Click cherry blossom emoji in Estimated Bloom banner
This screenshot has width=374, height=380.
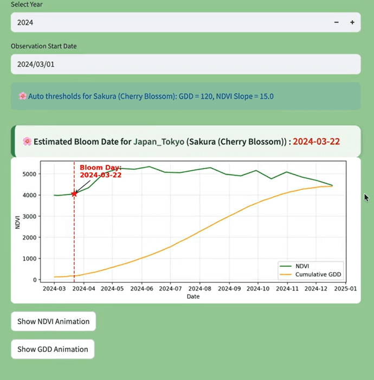(x=27, y=141)
